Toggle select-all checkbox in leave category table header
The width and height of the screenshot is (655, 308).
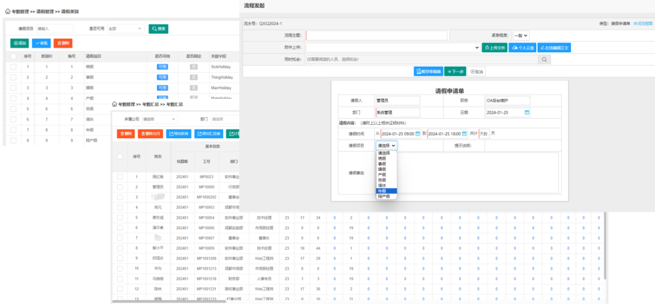tap(13, 56)
